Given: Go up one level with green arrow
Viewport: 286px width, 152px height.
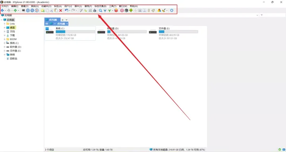Looking at the screenshot, I should tap(15, 11).
